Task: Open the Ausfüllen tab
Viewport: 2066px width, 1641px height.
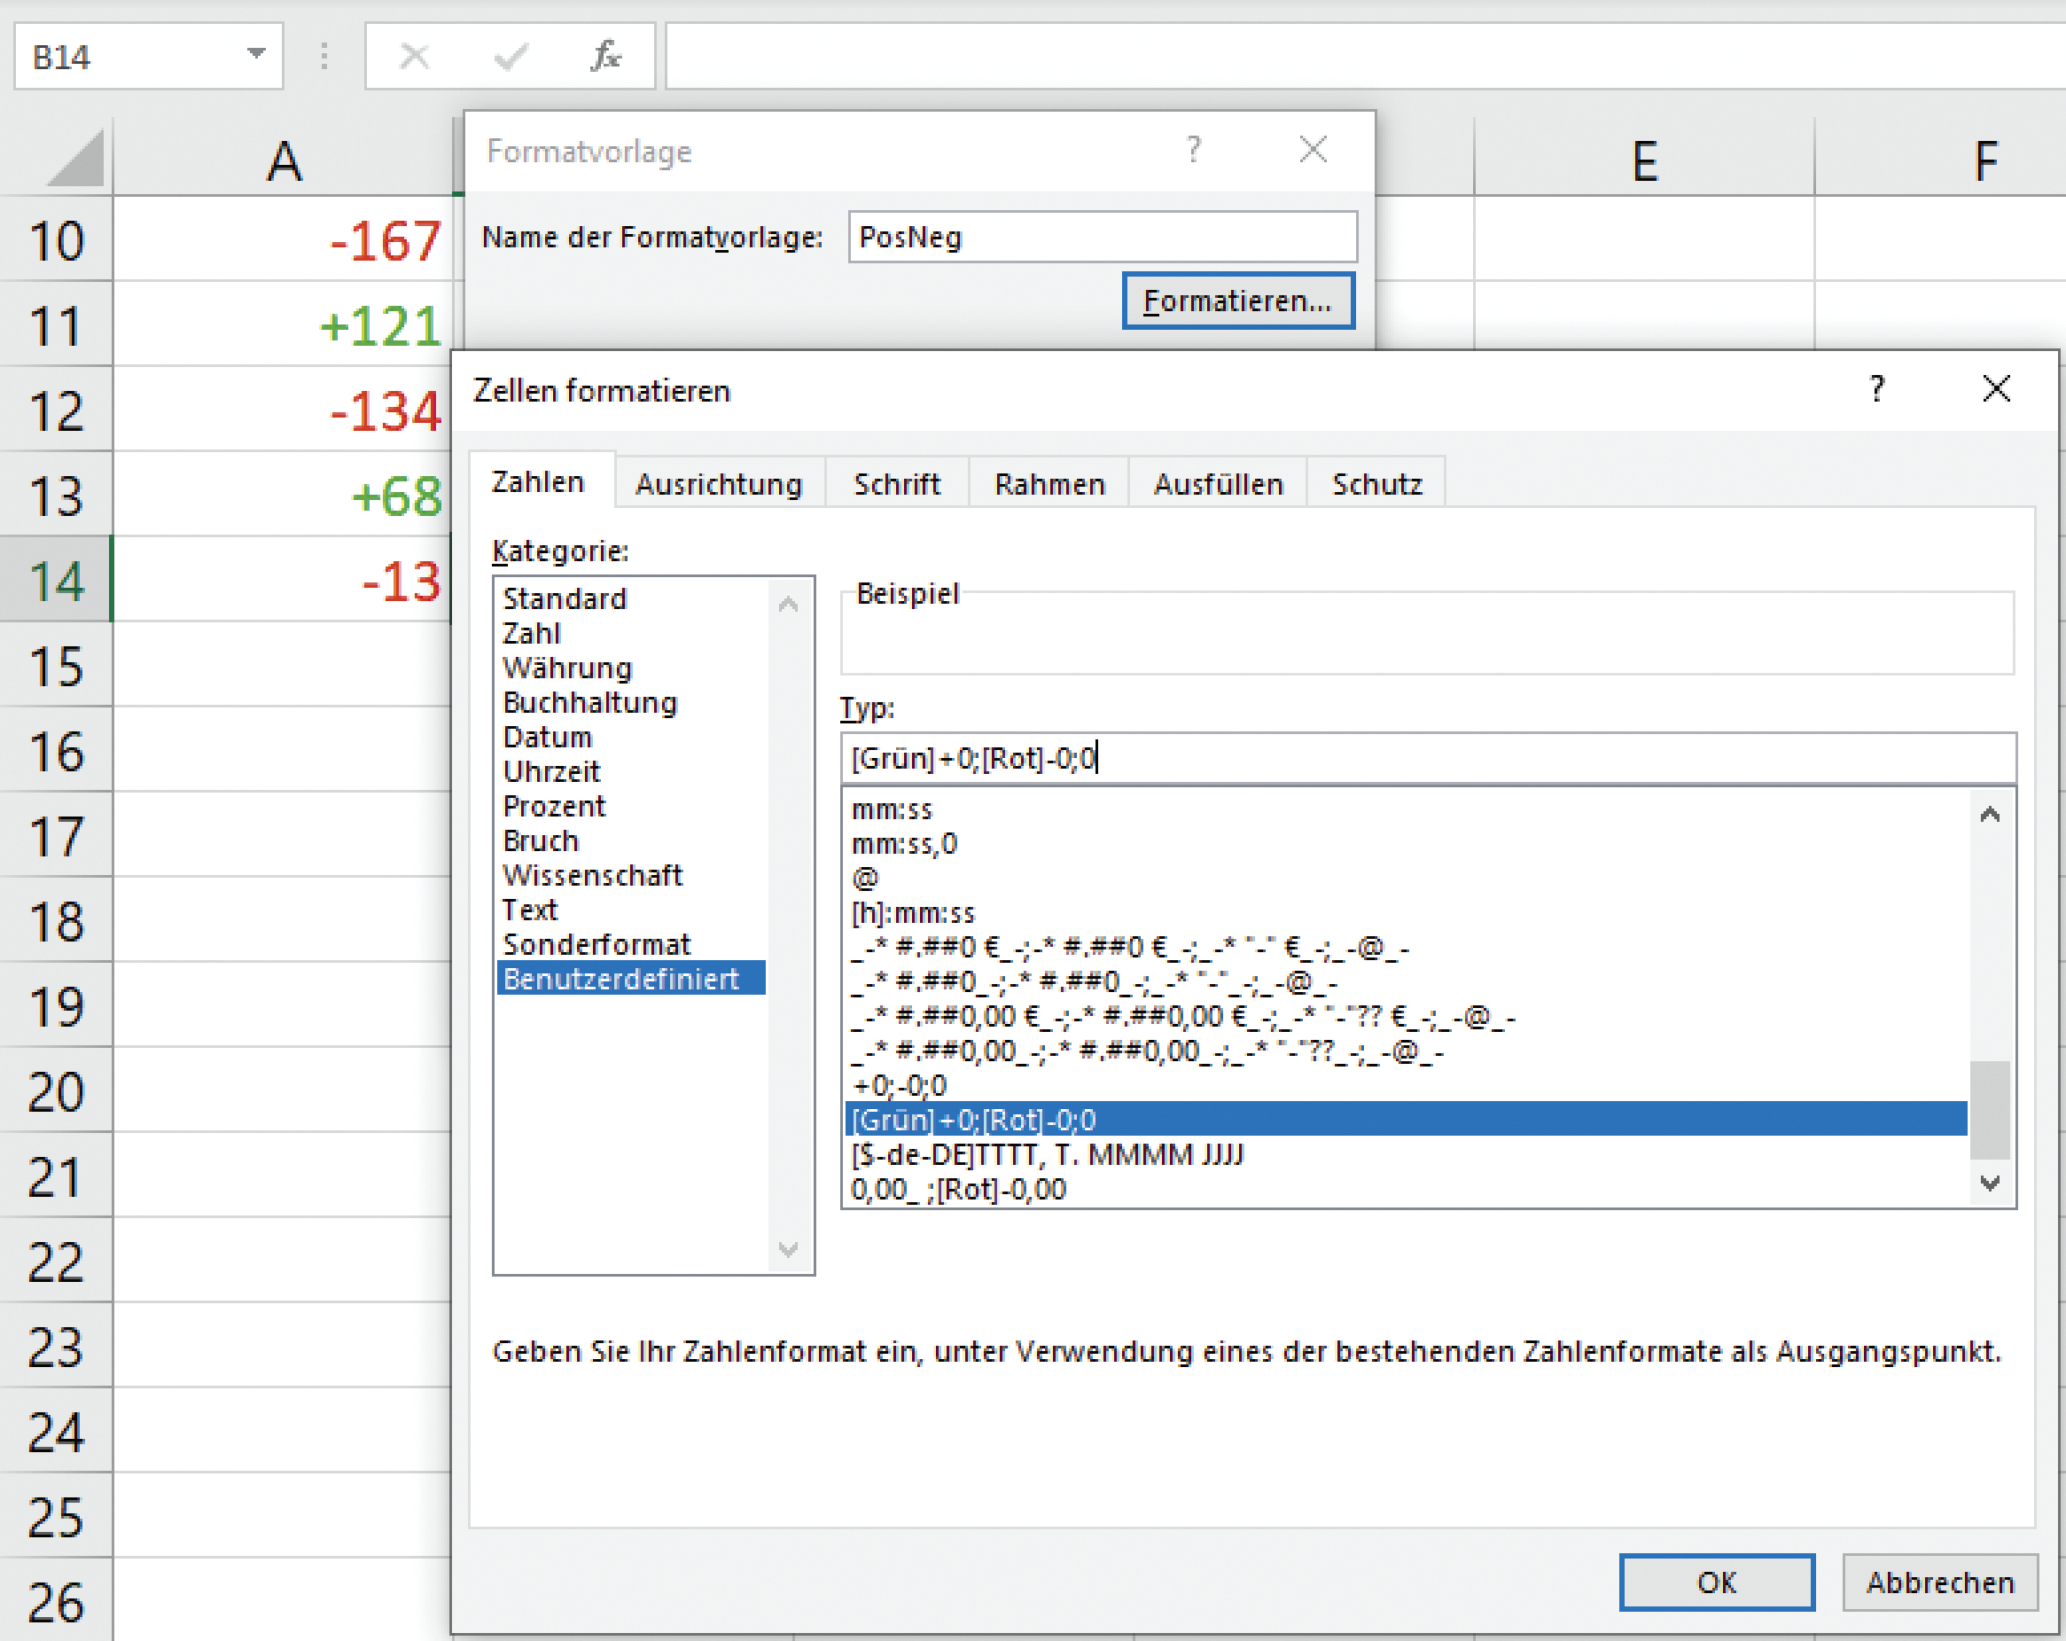Action: [1217, 484]
